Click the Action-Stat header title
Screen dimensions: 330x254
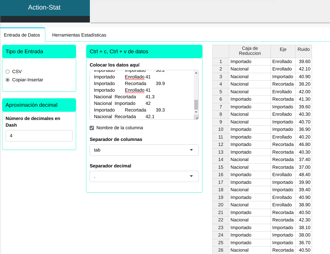(44, 7)
